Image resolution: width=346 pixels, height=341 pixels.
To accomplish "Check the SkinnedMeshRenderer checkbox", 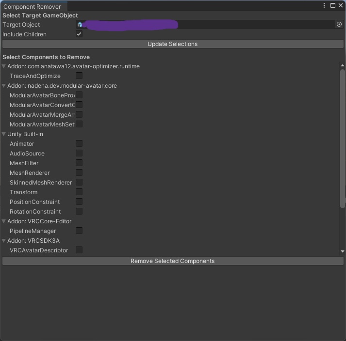I will click(79, 182).
